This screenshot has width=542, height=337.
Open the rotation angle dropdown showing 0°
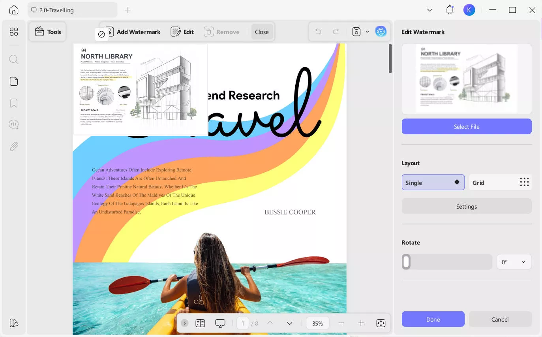tap(514, 262)
